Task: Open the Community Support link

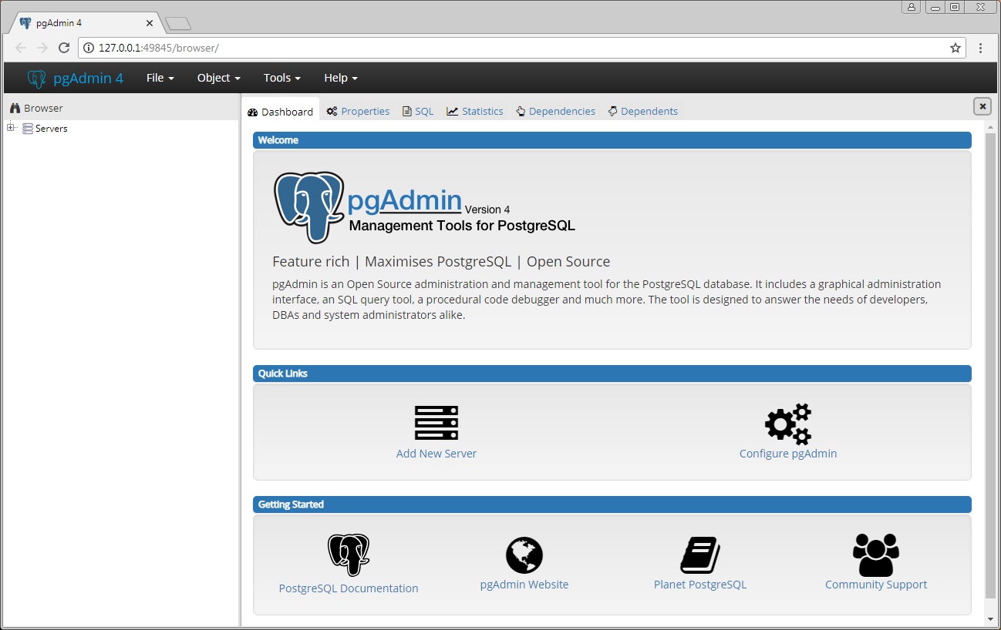Action: pos(876,585)
